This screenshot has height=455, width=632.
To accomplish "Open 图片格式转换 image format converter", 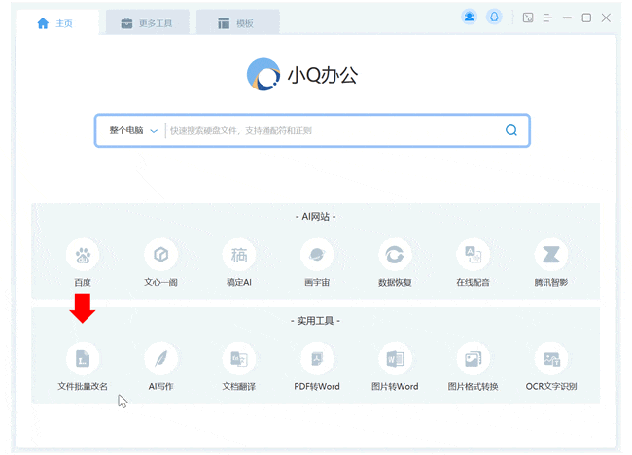I will tap(473, 359).
